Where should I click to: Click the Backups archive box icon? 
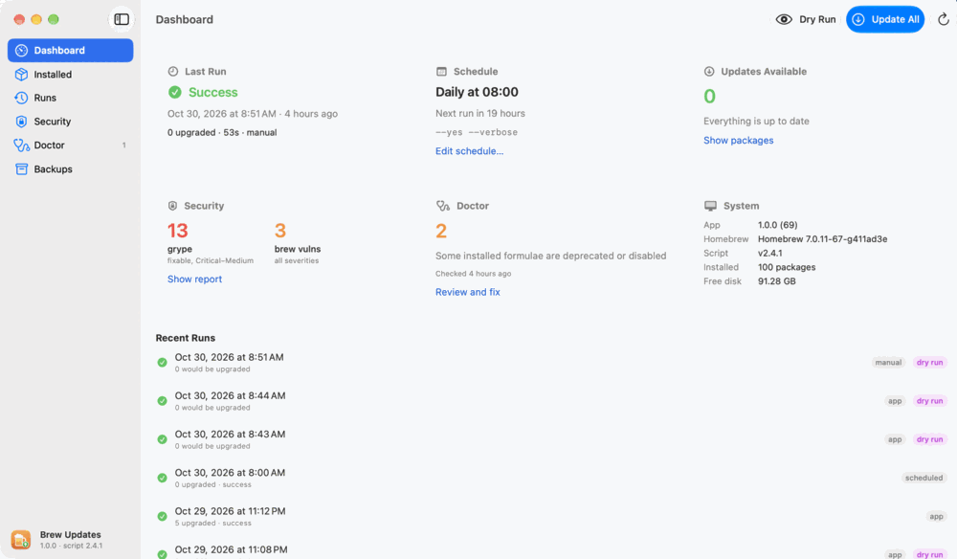(21, 169)
